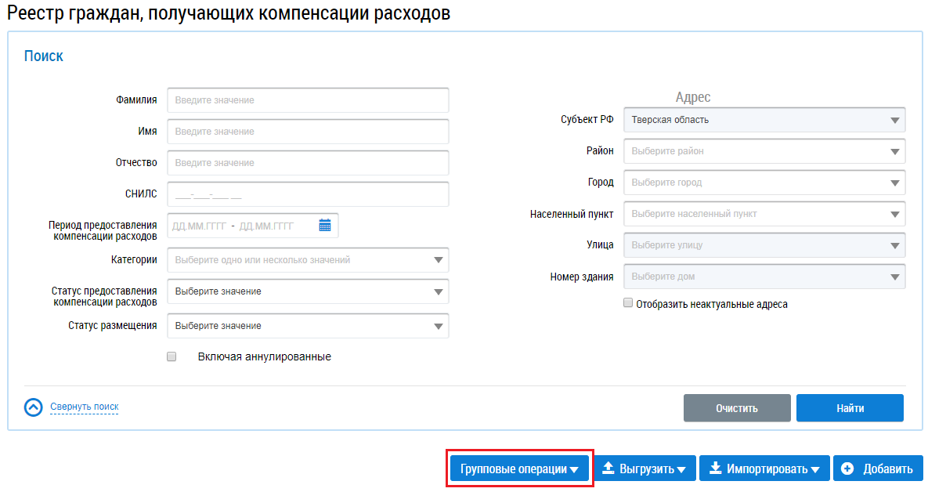Focus the СНИЛС input field
Image resolution: width=928 pixels, height=492 pixels.
coord(308,194)
